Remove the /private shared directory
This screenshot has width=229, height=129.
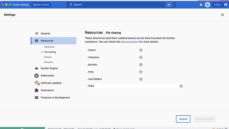[141, 65]
